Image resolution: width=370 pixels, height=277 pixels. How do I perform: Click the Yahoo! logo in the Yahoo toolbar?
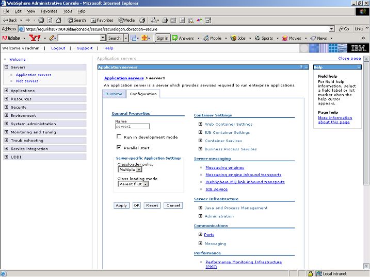35,38
